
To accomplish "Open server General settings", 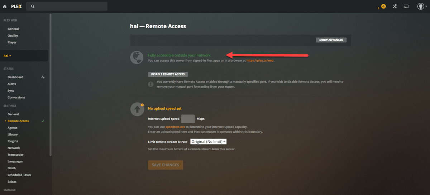I will (x=13, y=114).
